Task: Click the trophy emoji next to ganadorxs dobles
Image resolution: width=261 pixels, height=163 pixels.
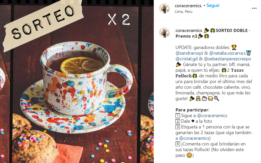Action: [234, 47]
